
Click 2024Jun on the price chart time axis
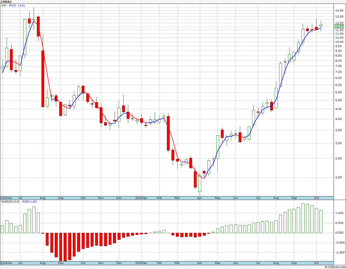point(6,198)
